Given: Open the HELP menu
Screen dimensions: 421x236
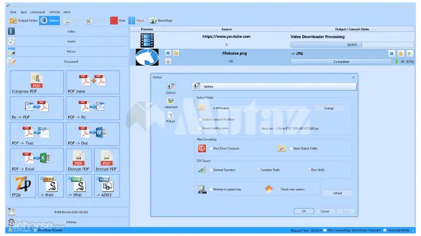Looking at the screenshot, I should 66,12.
